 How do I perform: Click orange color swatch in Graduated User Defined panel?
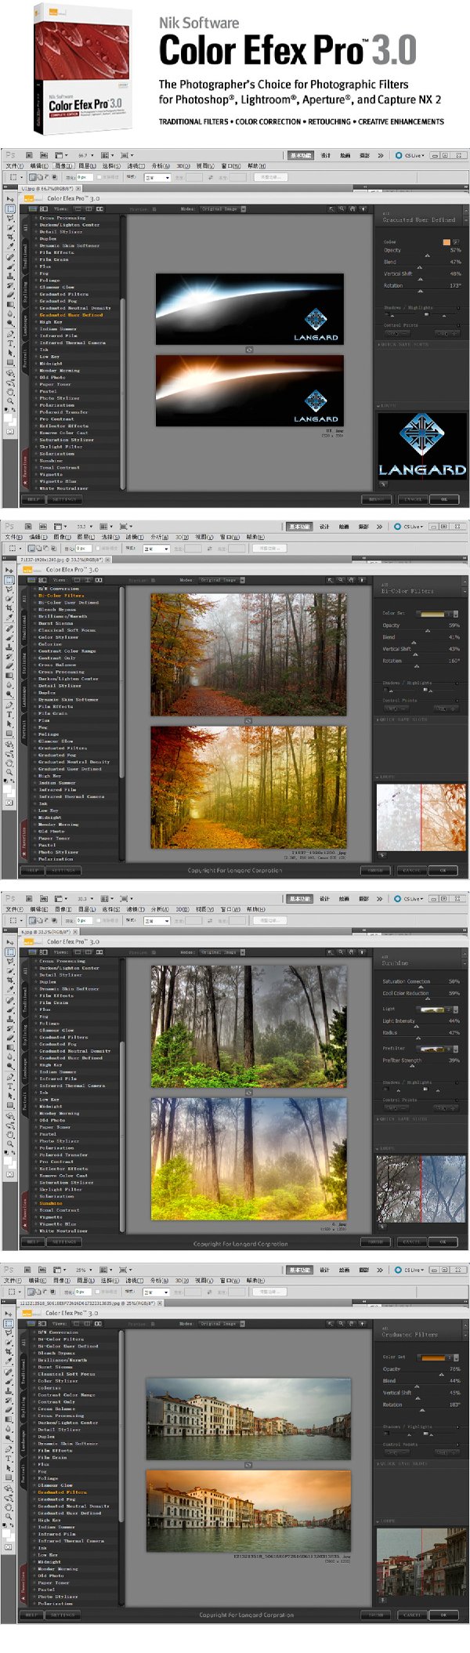click(x=446, y=242)
